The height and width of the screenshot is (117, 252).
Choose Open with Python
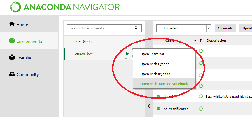[x=164, y=64]
